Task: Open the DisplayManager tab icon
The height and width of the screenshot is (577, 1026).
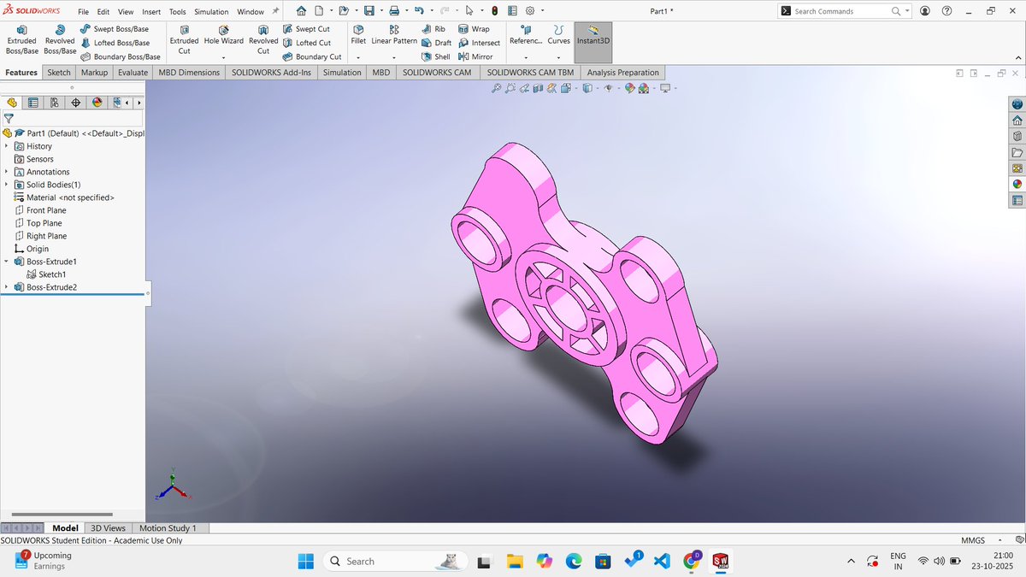Action: click(x=97, y=103)
